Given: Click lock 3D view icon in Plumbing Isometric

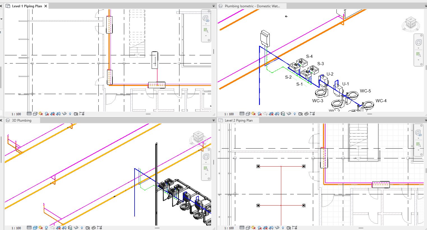Looking at the screenshot, I should (x=283, y=114).
